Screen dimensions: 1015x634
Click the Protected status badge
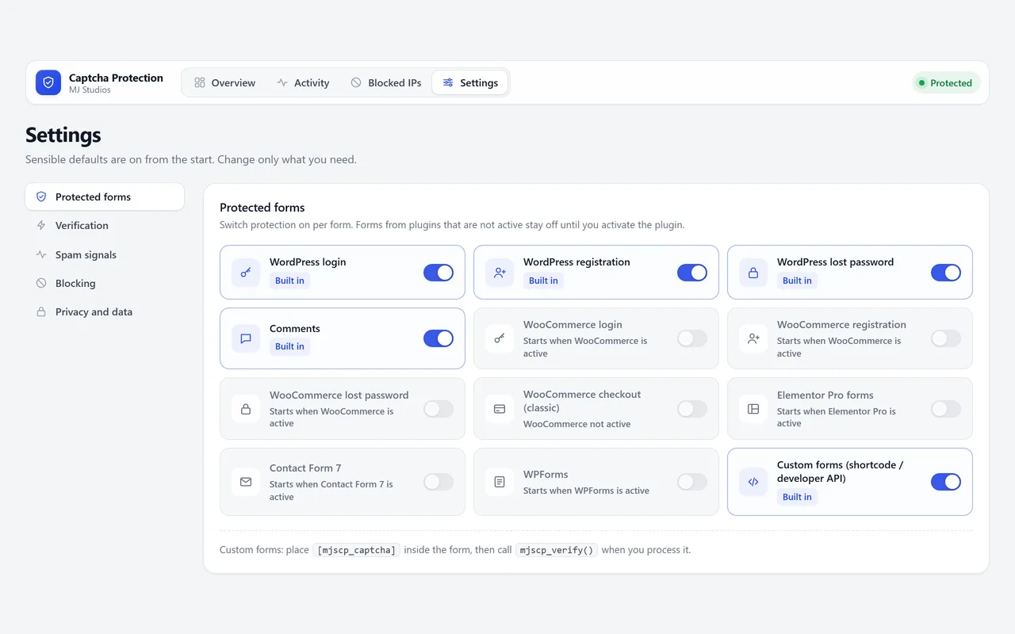pos(946,83)
